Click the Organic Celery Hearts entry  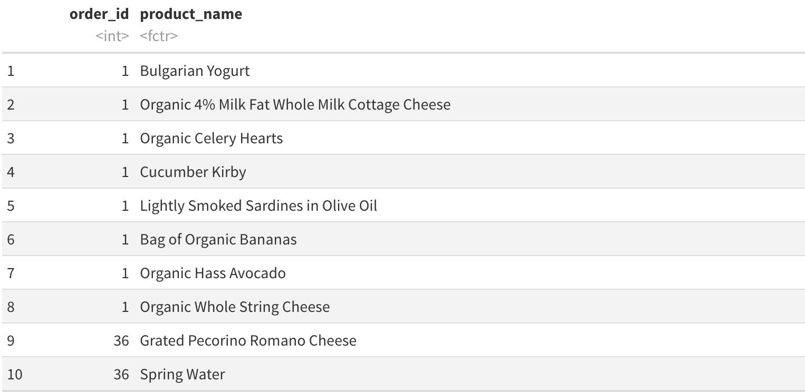pos(211,138)
